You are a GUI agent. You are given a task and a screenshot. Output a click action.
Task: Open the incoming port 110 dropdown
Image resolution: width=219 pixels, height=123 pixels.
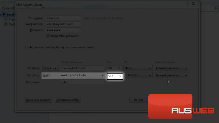(114, 68)
